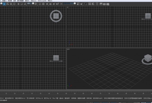Viewport: 152px width, 103px height.
Task: Click the ViewCube in the perspective viewport
Action: [x=148, y=58]
